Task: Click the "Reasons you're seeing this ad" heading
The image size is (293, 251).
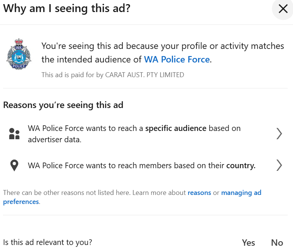Action: click(x=63, y=105)
